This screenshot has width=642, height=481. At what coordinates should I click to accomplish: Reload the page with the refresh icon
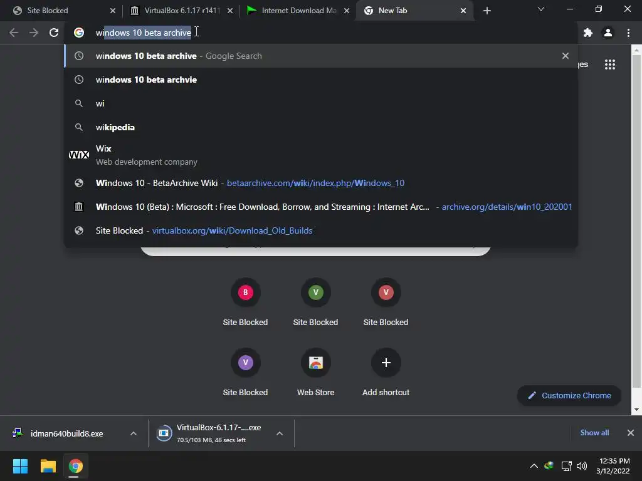point(54,33)
